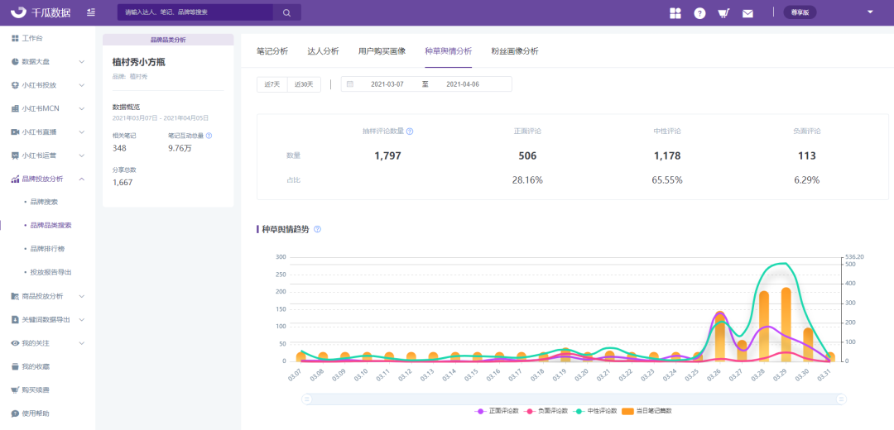Viewport: 894px width, 430px height.
Task: Click the 使用帮助 chat icon
Action: click(16, 413)
